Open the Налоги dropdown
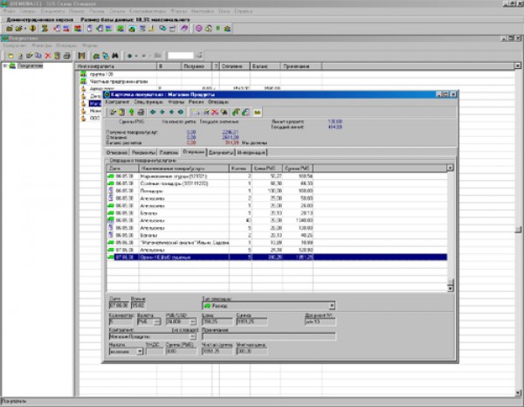 click(x=140, y=351)
